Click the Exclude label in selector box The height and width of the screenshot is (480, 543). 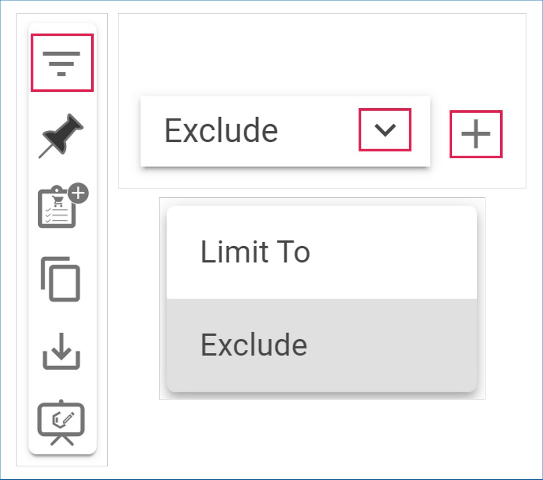click(x=221, y=131)
